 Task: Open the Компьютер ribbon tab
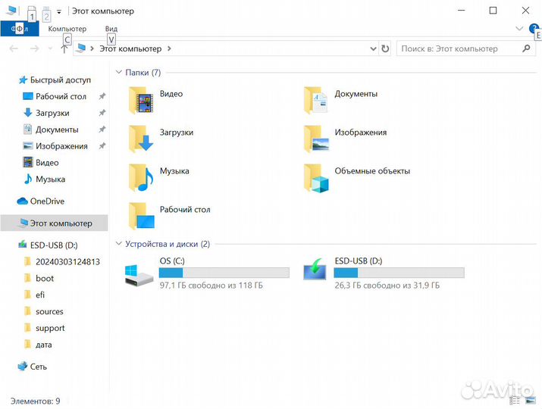[x=67, y=29]
